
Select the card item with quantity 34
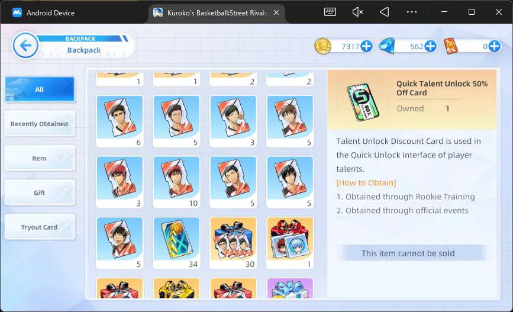177,243
